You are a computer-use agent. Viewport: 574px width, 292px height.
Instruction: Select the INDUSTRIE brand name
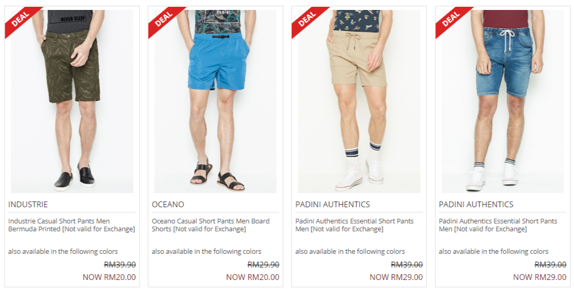pyautogui.click(x=28, y=204)
